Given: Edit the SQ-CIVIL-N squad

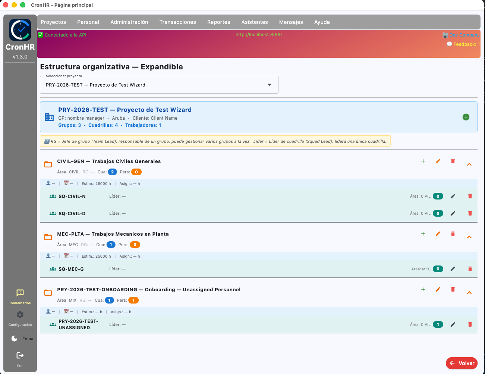Looking at the screenshot, I should click(x=453, y=196).
